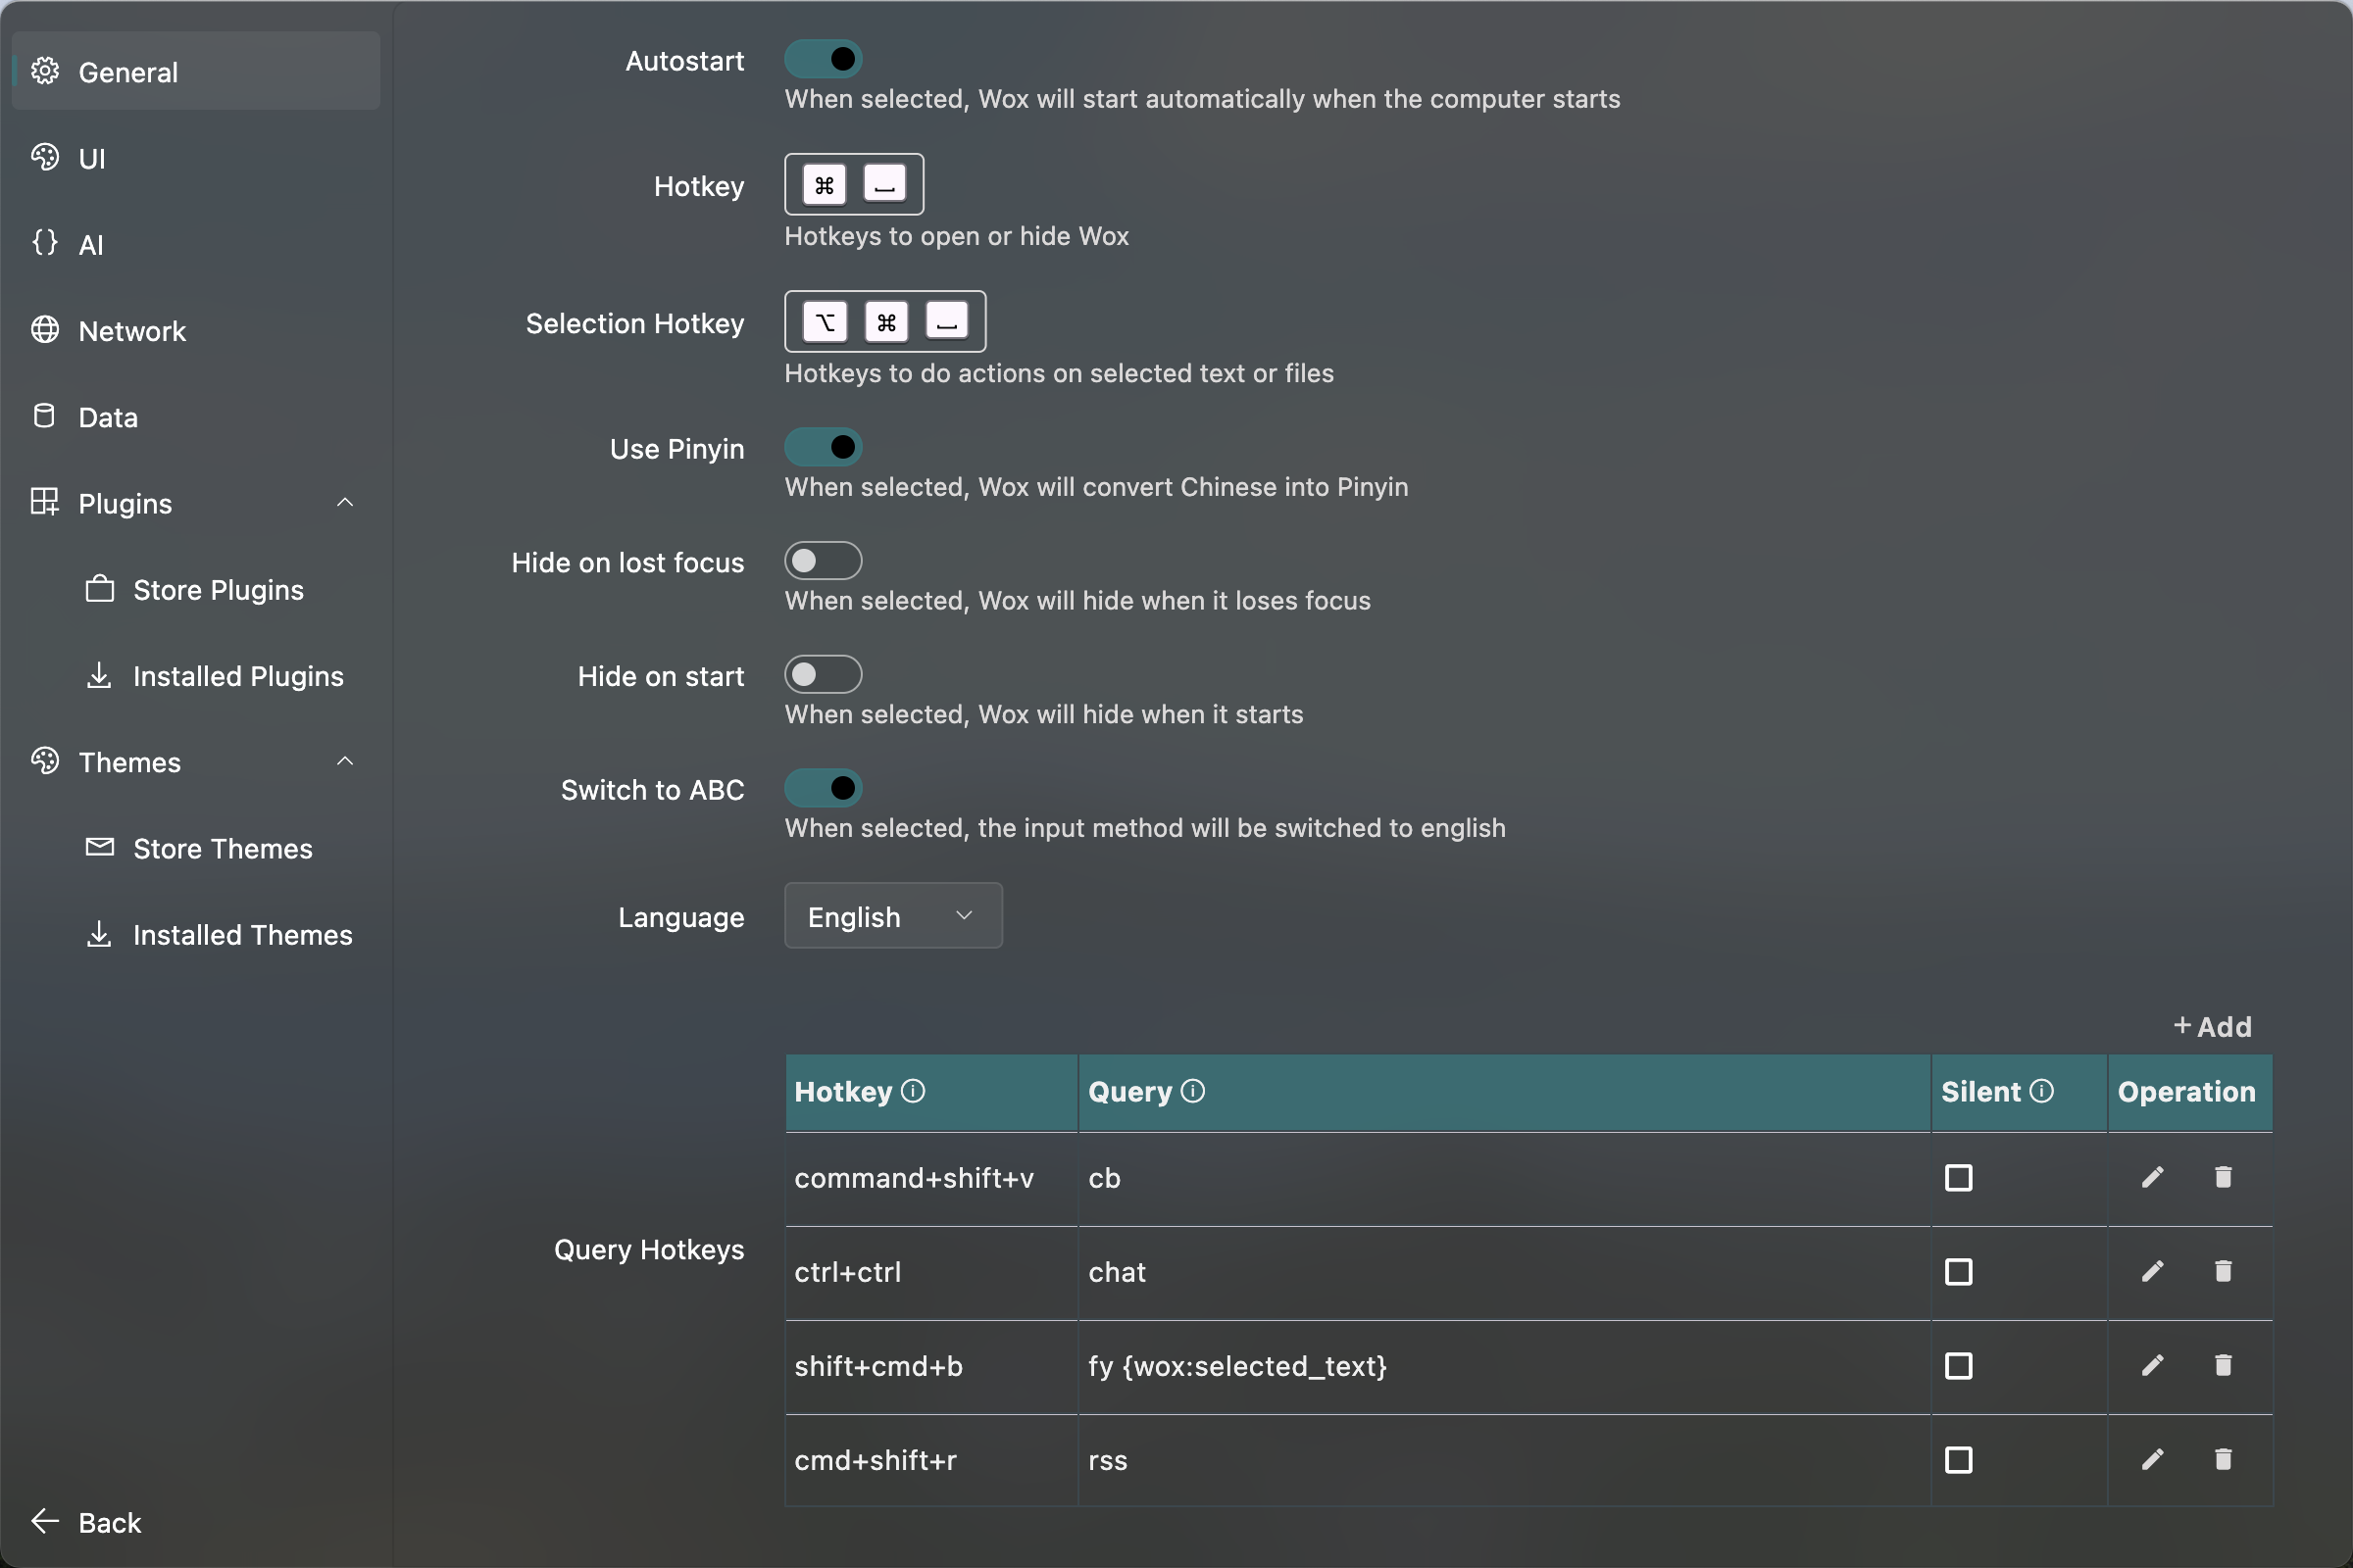Disable the Autostart toggle

823,59
